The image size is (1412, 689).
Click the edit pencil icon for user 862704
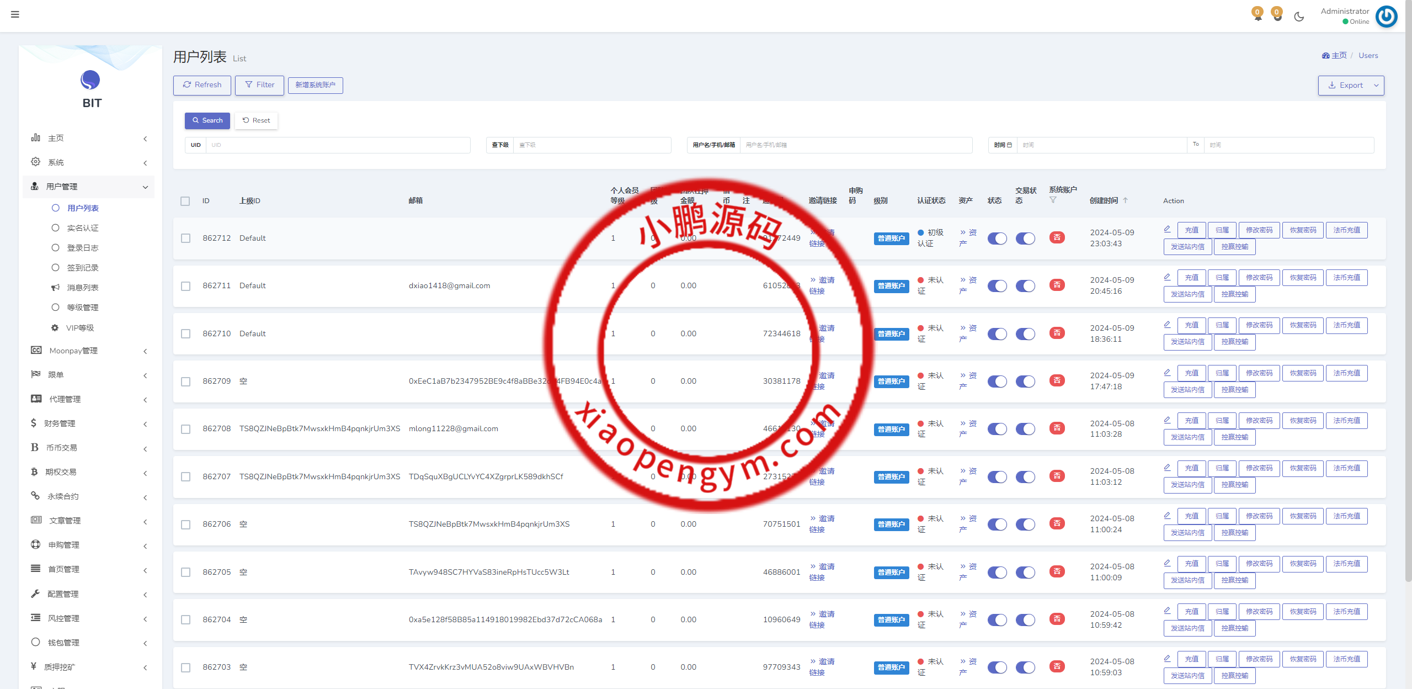pos(1167,611)
